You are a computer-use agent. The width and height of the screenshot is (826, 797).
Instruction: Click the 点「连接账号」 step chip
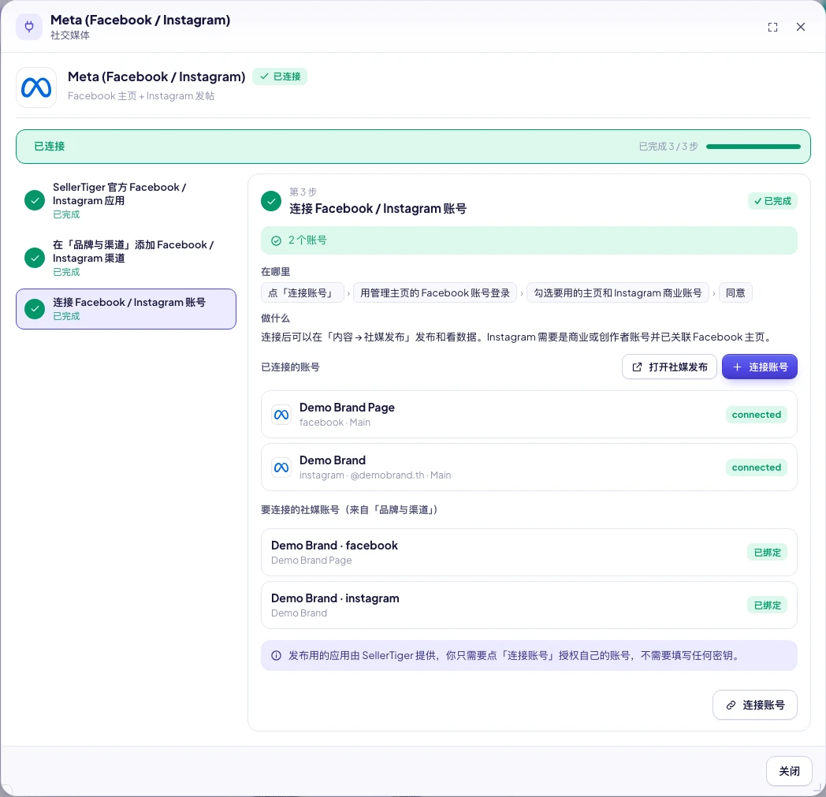coord(303,293)
